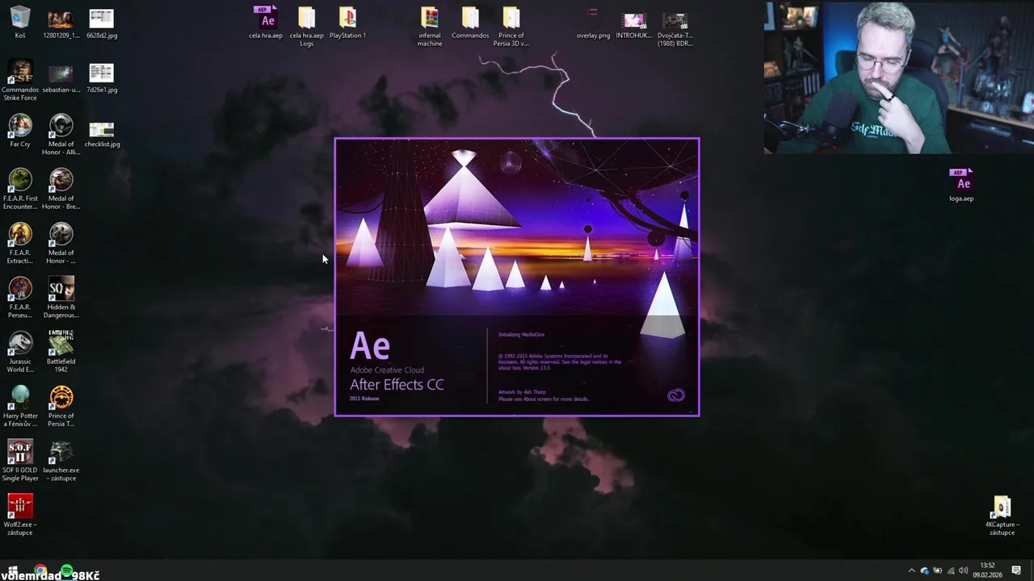
Task: Select cela hra.aep After Effects file
Action: pyautogui.click(x=266, y=22)
